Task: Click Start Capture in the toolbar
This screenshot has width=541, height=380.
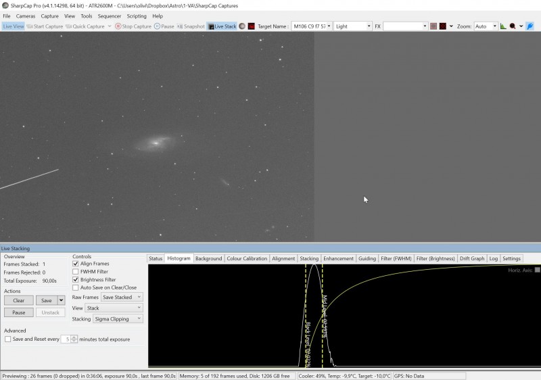Action: point(45,26)
